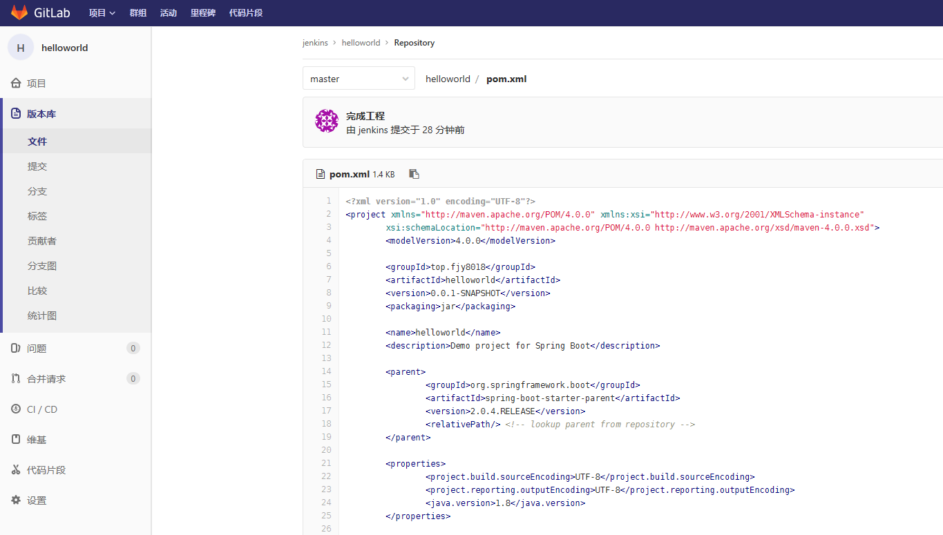Click the copy file contents icon
Viewport: 943px width, 535px height.
click(414, 174)
